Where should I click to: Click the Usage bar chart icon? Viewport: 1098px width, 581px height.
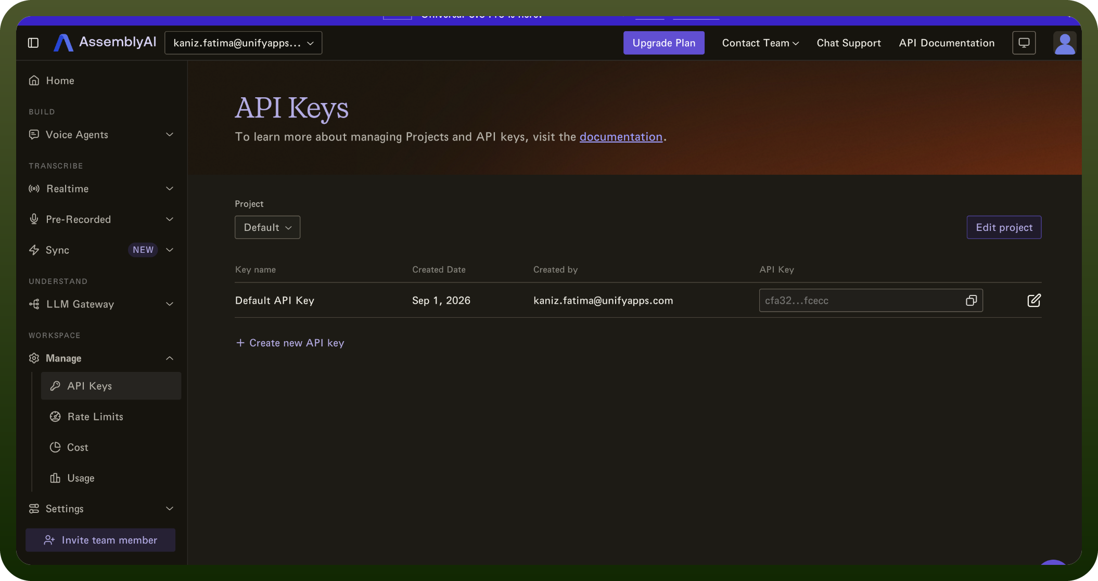(x=55, y=478)
